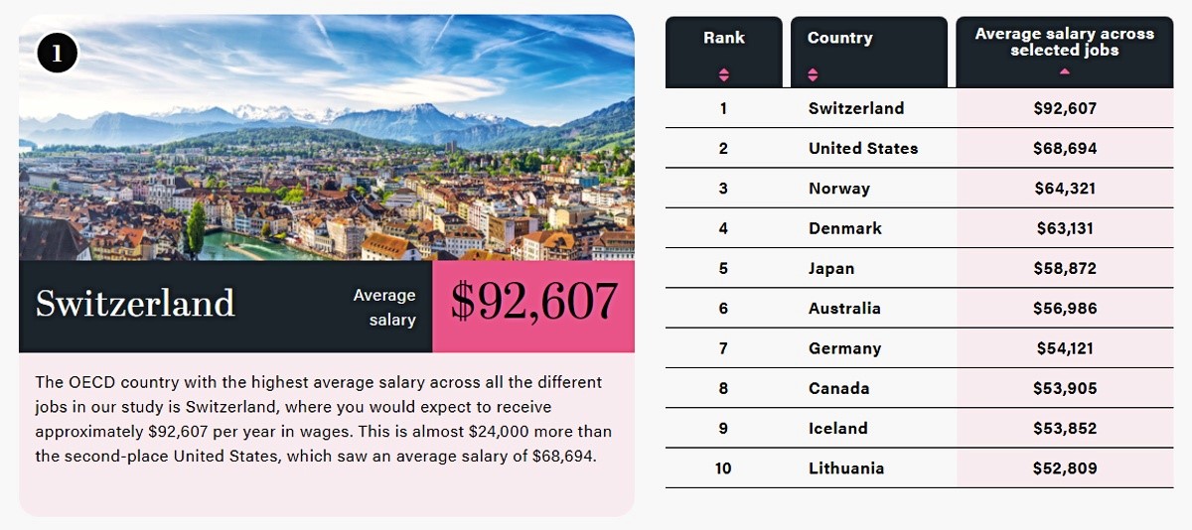Click Germany's $54,121 salary value
This screenshot has width=1192, height=530.
(1064, 348)
